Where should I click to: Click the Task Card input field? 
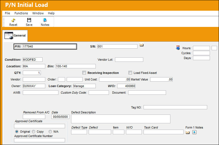pyautogui.click(x=163, y=132)
